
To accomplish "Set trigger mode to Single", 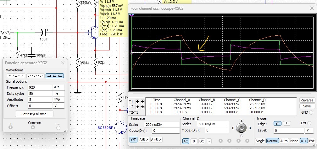I will (260, 141).
